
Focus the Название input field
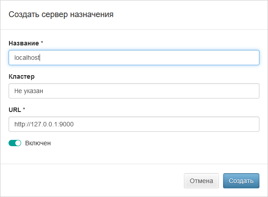[134, 58]
